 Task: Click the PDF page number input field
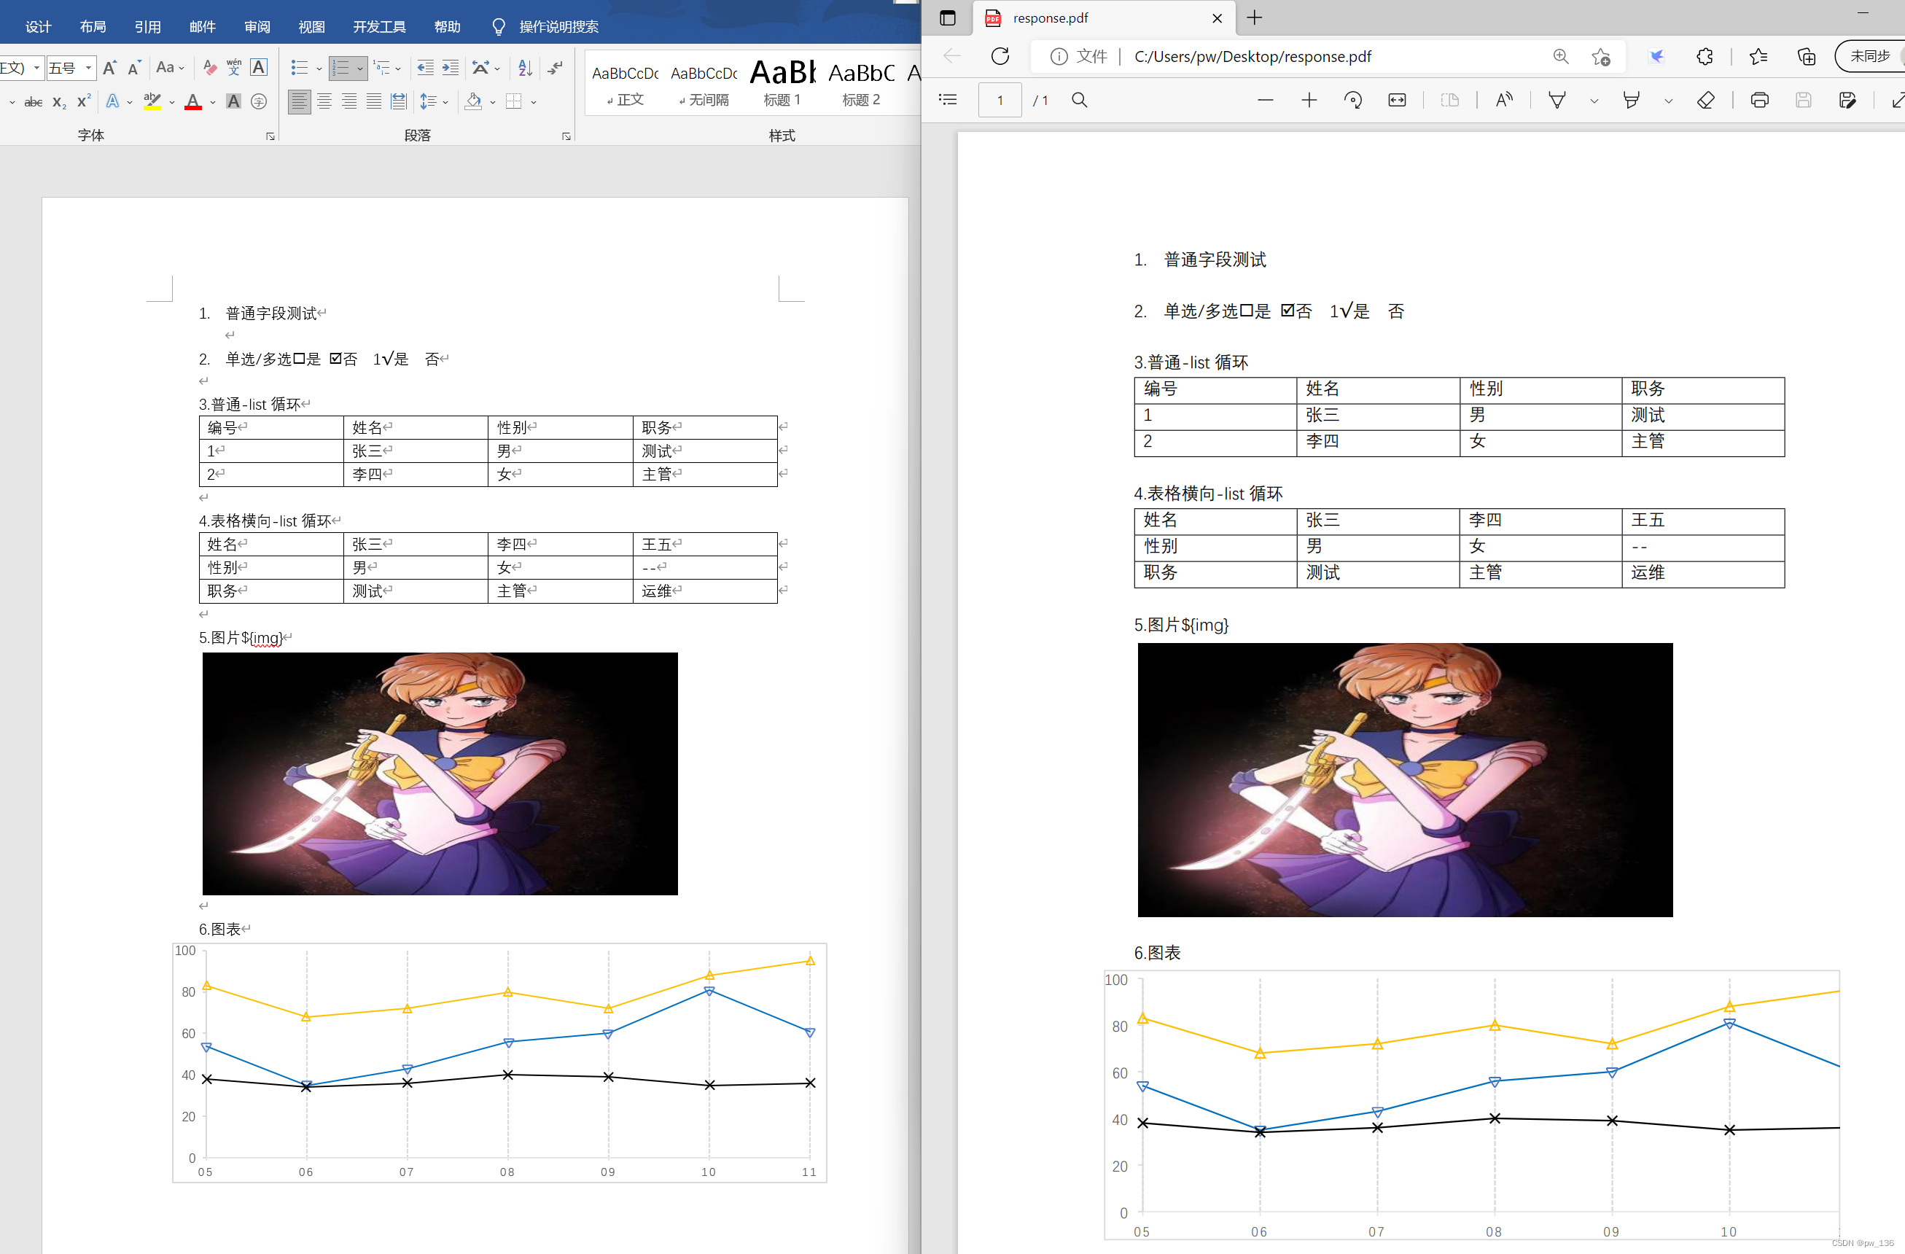coord(1000,99)
